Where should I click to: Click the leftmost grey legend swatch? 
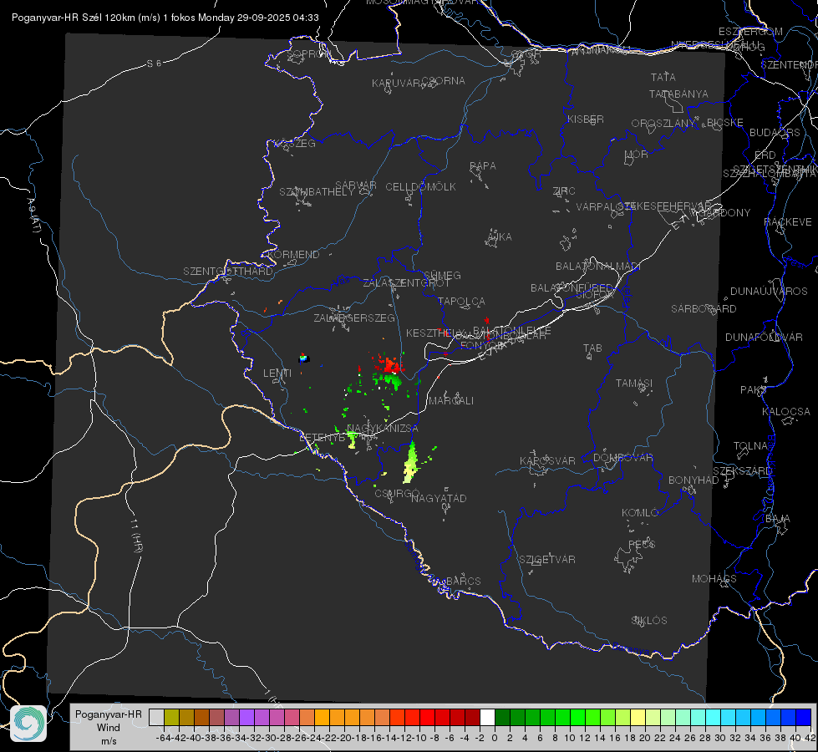(x=156, y=717)
